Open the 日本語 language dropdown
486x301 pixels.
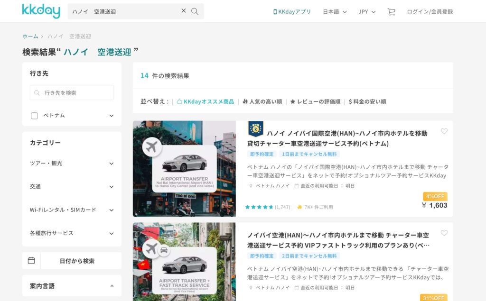(x=335, y=12)
